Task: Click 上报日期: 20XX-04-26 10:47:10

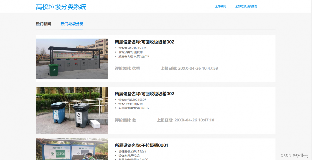Action: point(186,120)
